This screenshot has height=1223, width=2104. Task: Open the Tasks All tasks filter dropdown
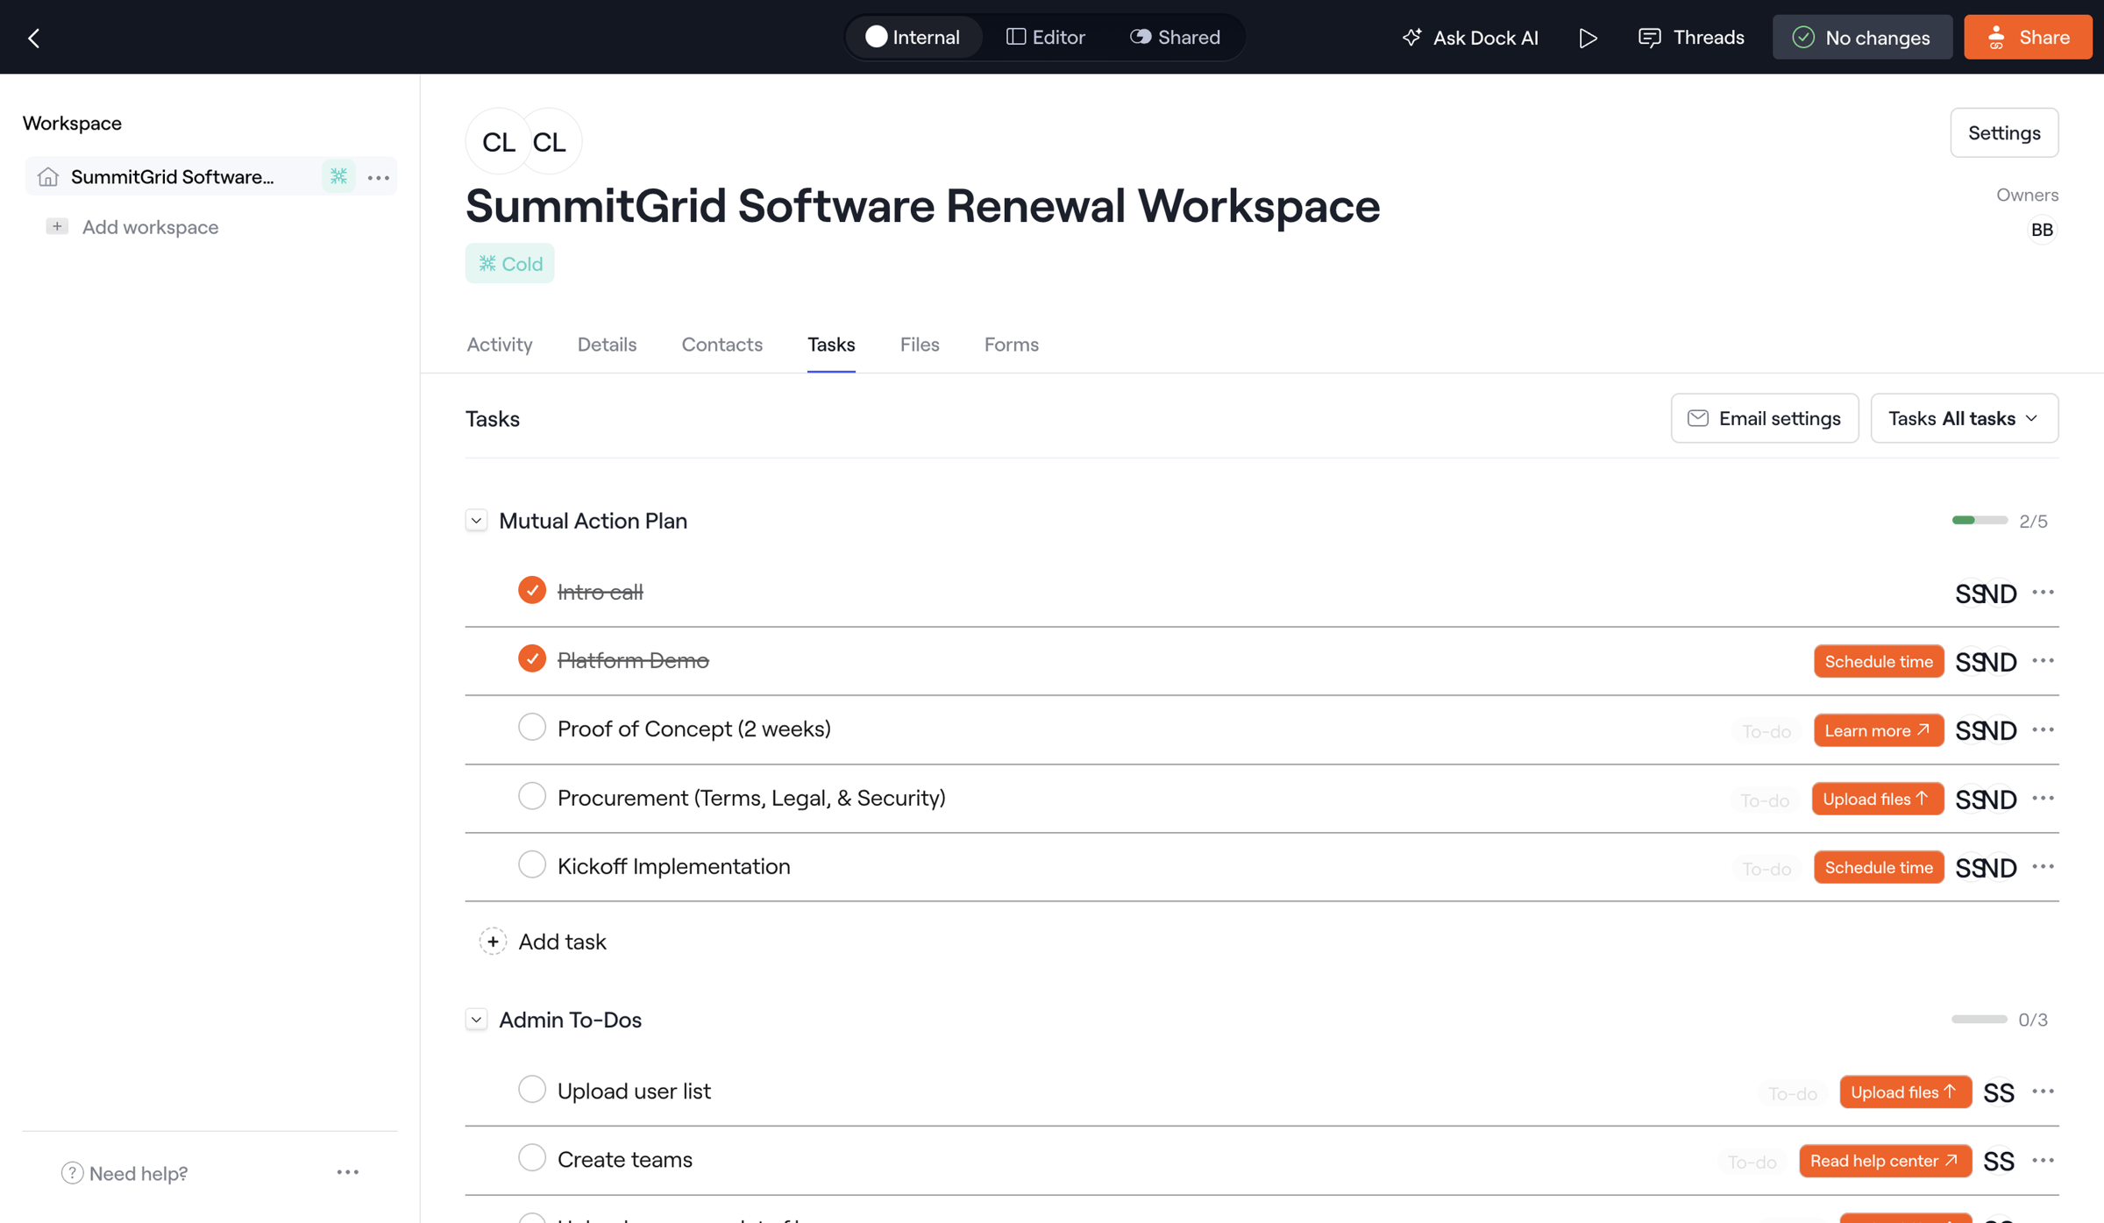click(x=1964, y=418)
